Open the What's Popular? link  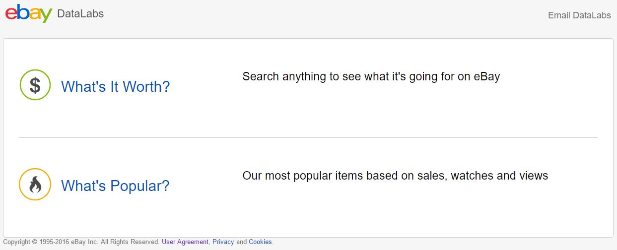pyautogui.click(x=115, y=186)
